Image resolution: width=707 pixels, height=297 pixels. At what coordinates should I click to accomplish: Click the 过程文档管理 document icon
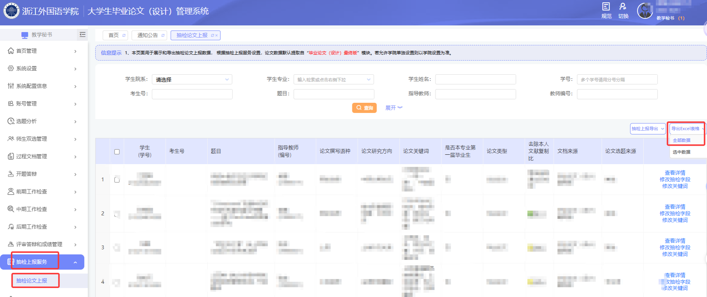click(11, 156)
